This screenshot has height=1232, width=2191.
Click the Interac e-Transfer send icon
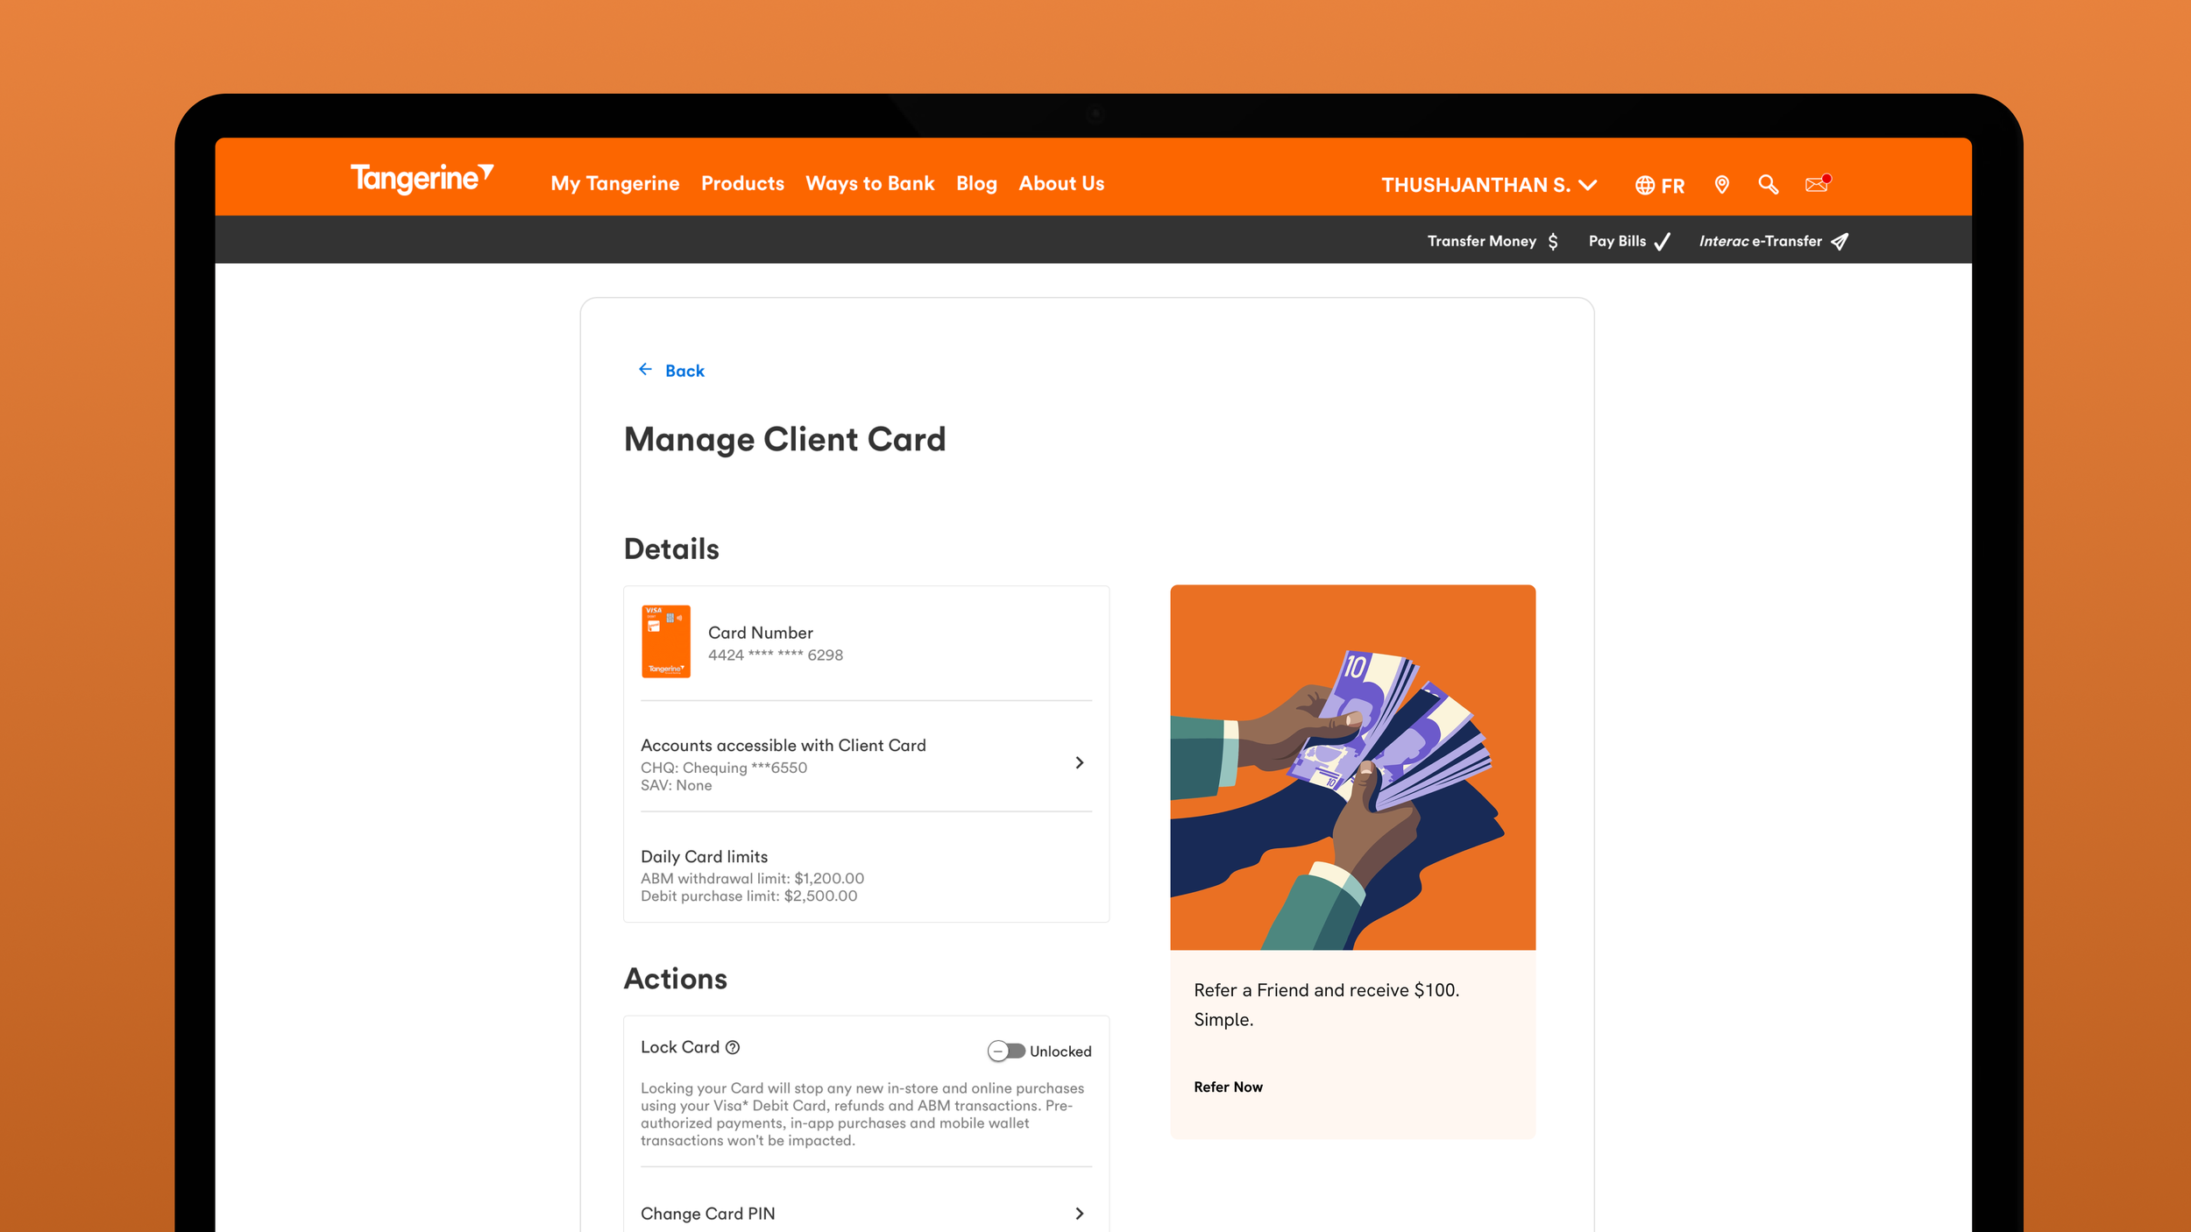(1839, 241)
